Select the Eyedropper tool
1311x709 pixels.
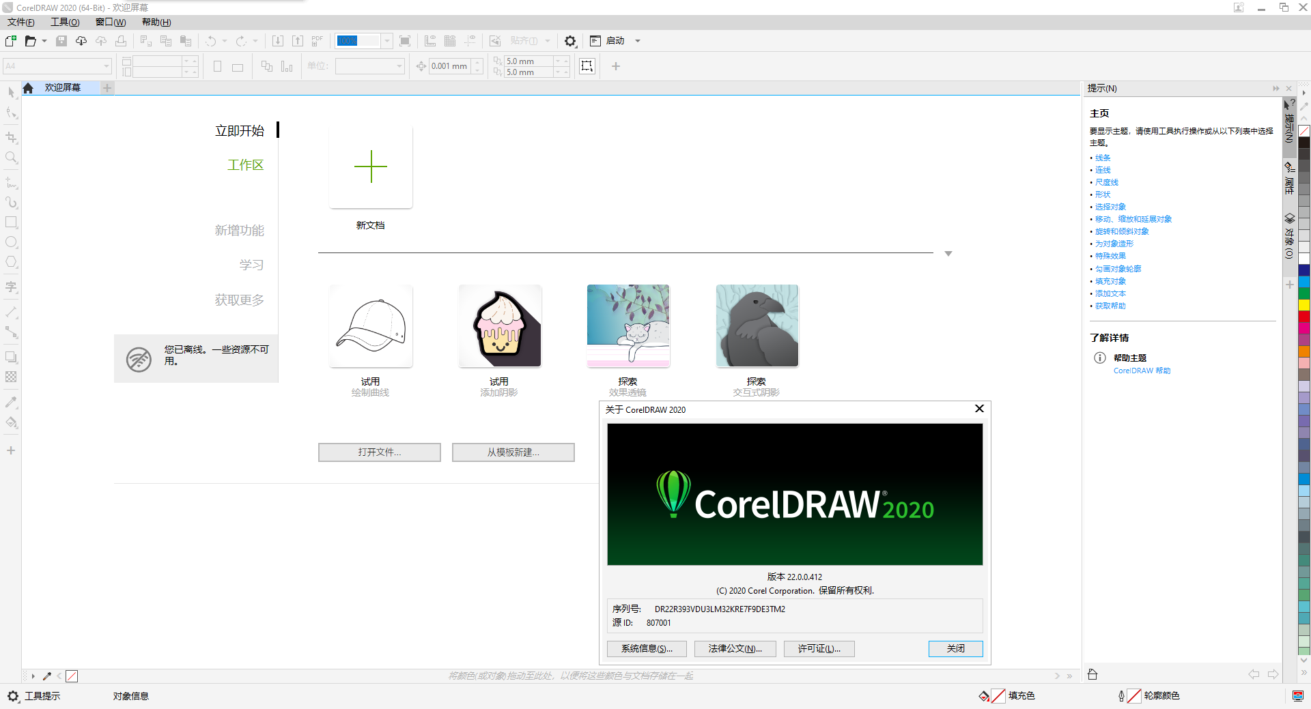[11, 403]
